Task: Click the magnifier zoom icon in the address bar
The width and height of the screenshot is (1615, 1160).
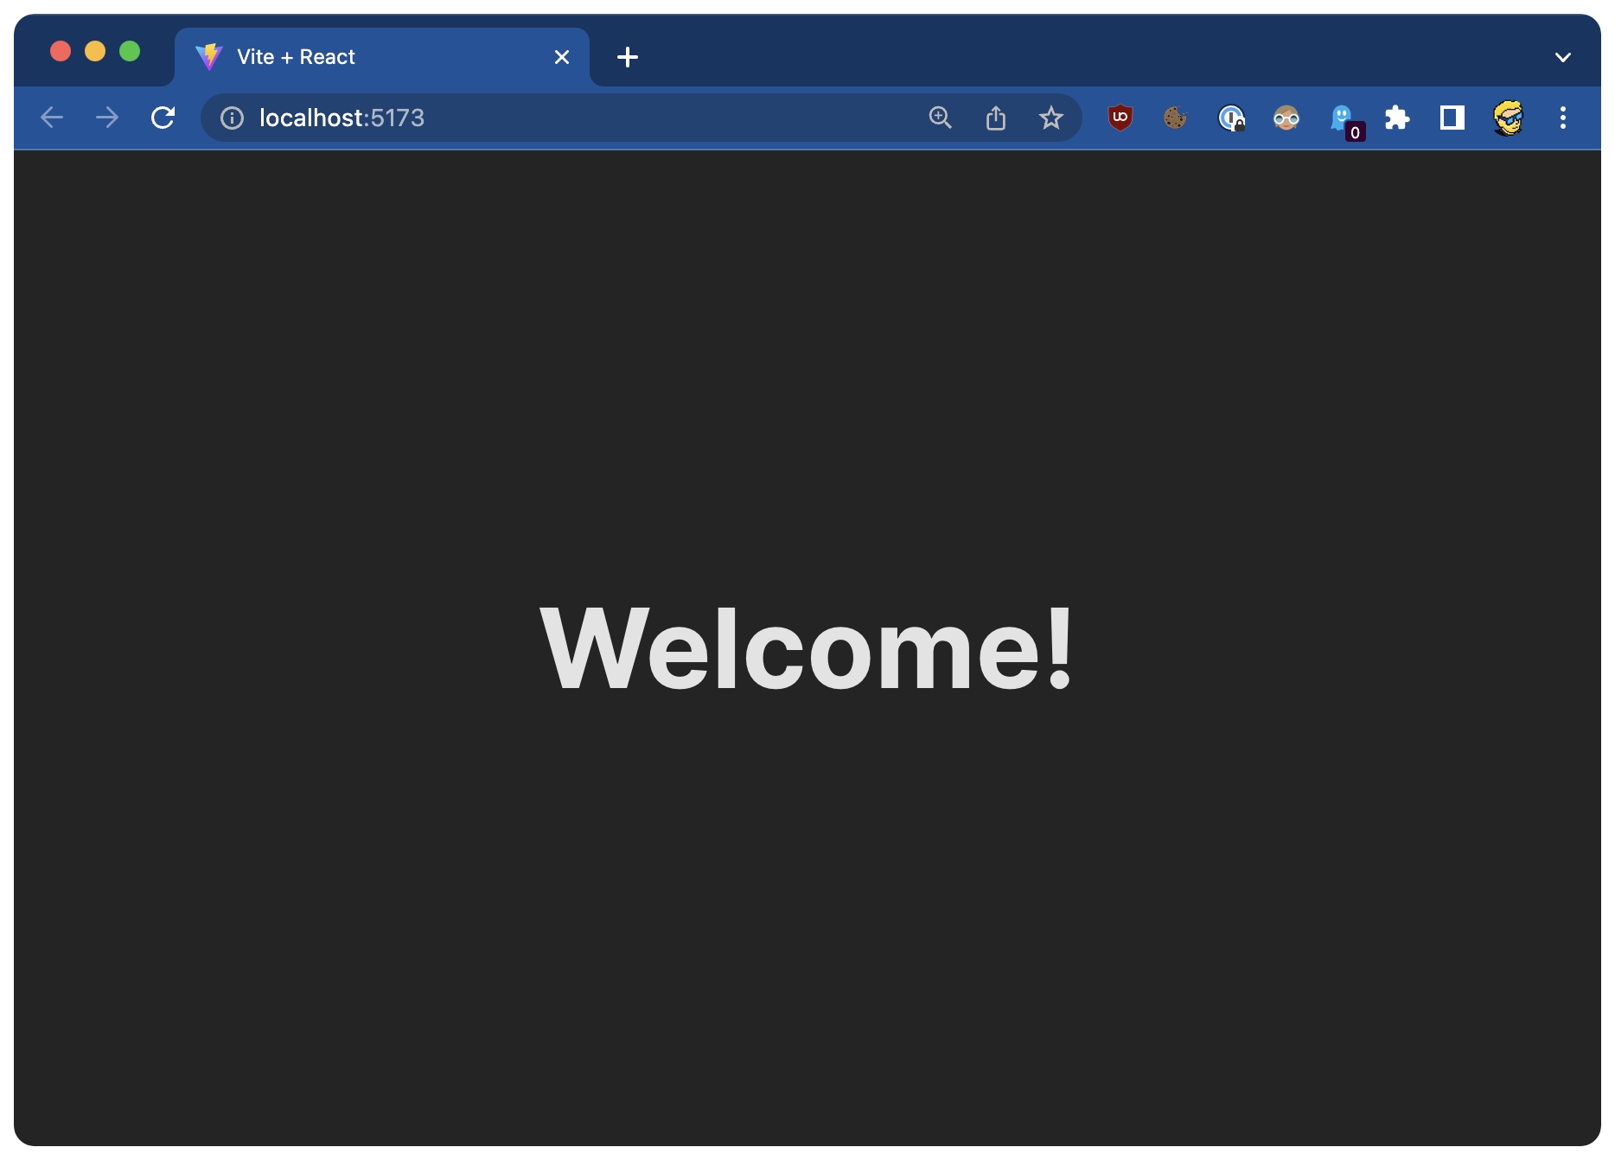Action: [940, 118]
